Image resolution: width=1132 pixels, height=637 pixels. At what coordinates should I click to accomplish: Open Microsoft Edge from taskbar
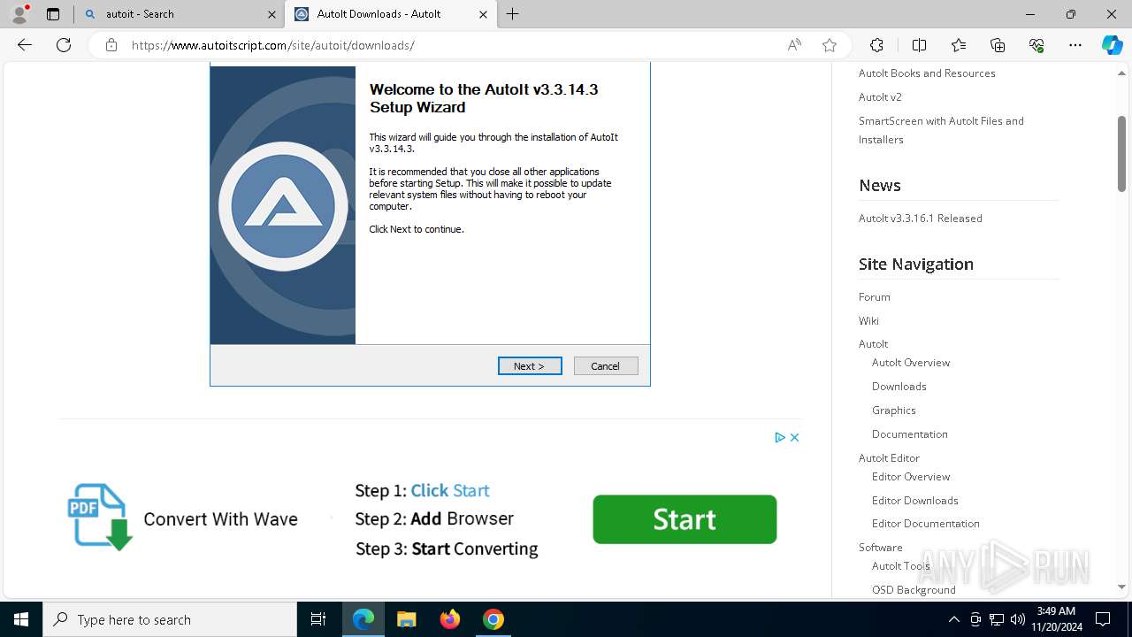tap(363, 619)
